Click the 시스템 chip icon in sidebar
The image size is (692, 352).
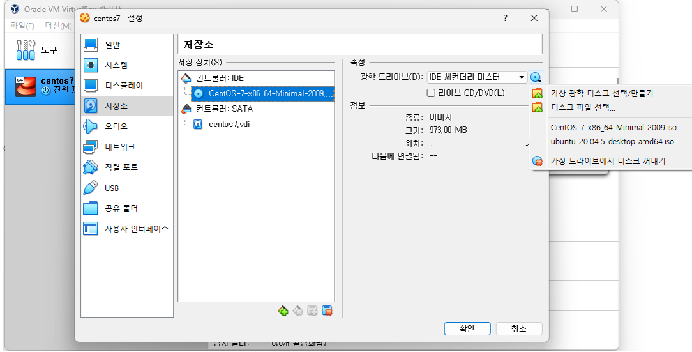tap(91, 65)
